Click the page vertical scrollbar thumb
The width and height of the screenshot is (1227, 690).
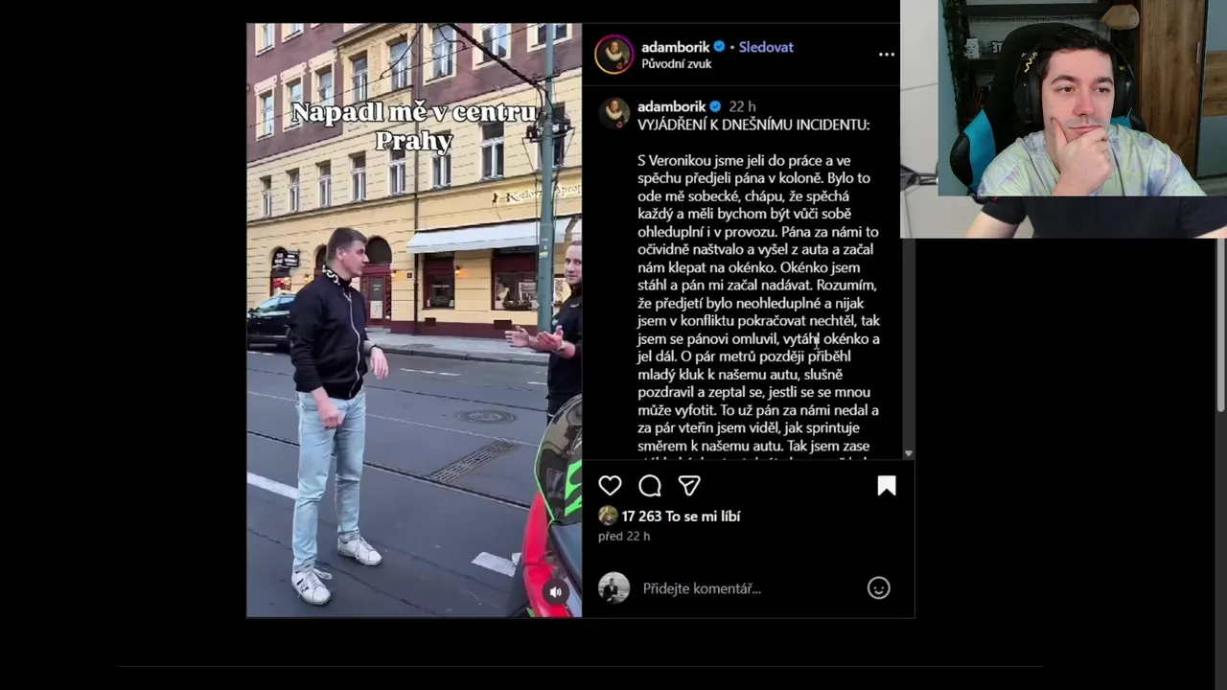(1220, 326)
